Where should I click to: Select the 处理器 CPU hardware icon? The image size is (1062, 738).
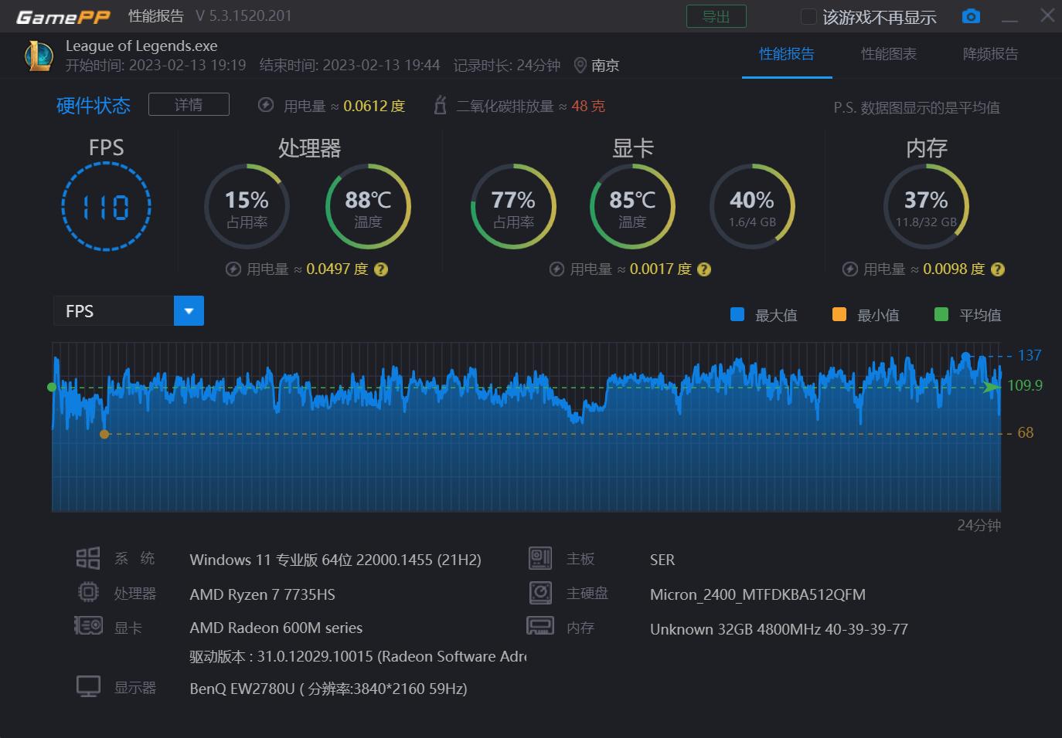(88, 592)
